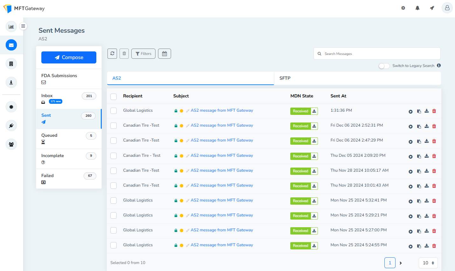The image size is (455, 271).
Task: Click the Recipient column header
Action: pyautogui.click(x=133, y=96)
